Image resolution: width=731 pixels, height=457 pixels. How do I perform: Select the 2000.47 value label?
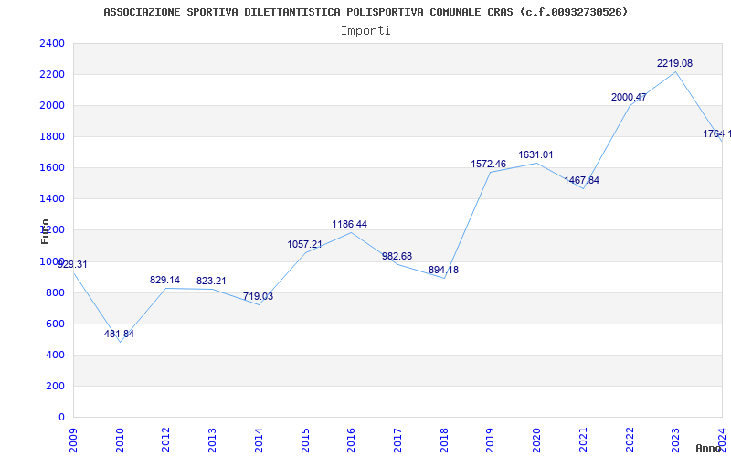coord(629,98)
